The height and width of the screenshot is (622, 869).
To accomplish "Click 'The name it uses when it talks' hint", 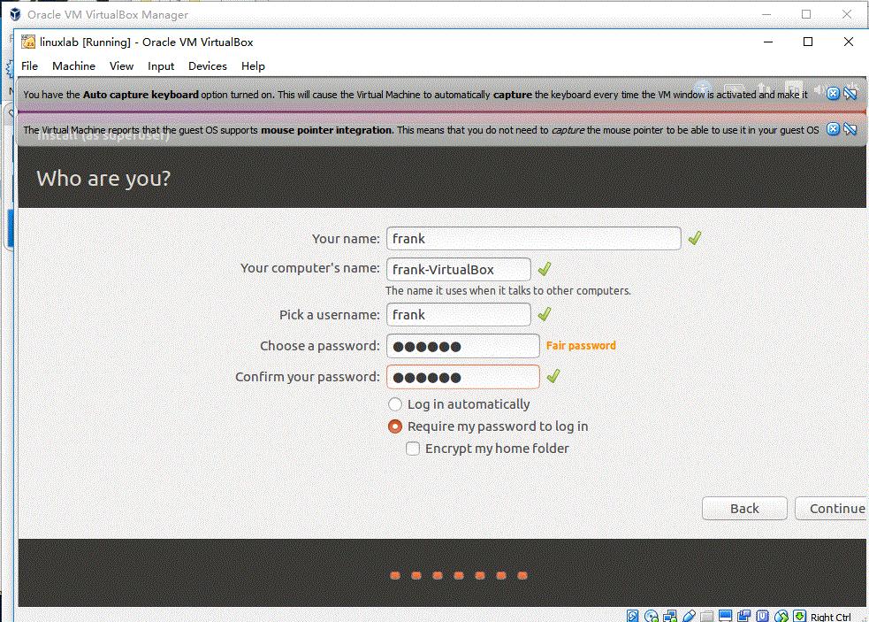I will click(507, 290).
